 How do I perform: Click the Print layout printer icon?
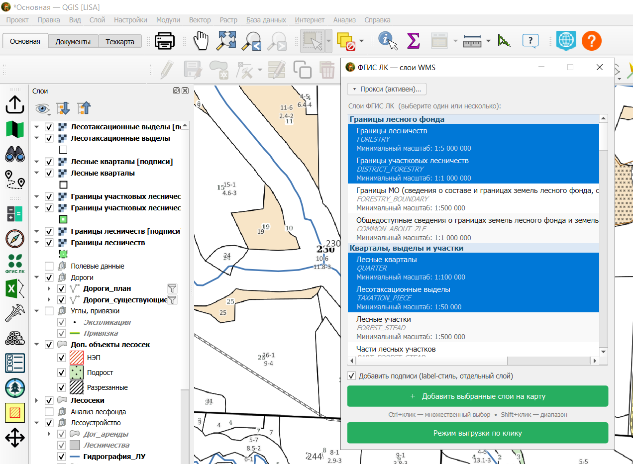click(165, 41)
